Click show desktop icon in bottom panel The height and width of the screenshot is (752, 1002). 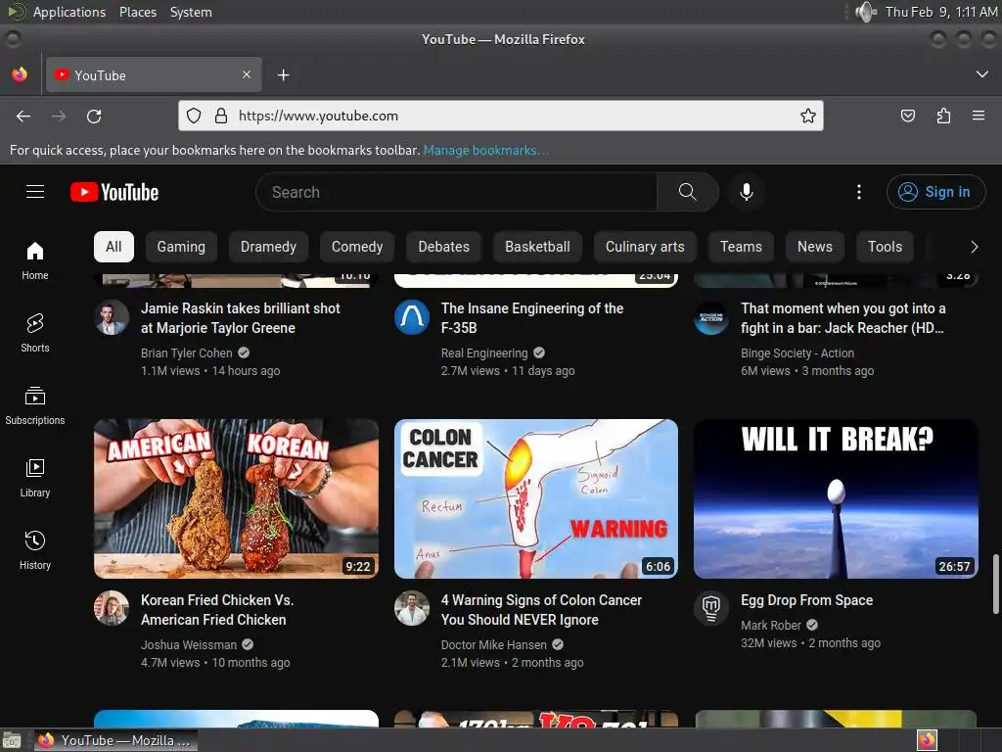click(x=12, y=740)
